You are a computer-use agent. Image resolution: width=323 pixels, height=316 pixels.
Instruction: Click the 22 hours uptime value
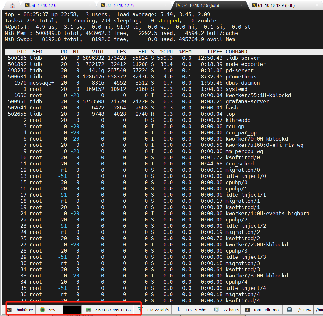pos(231,310)
